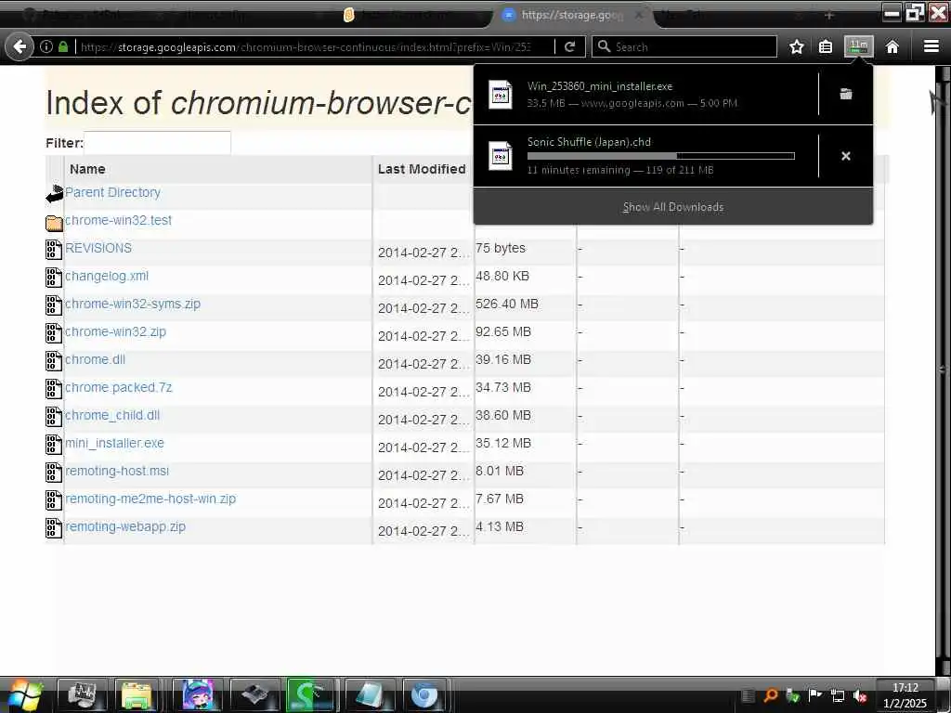Screen dimensions: 951x713
Task: Open the hamburger menu
Action: tap(931, 46)
